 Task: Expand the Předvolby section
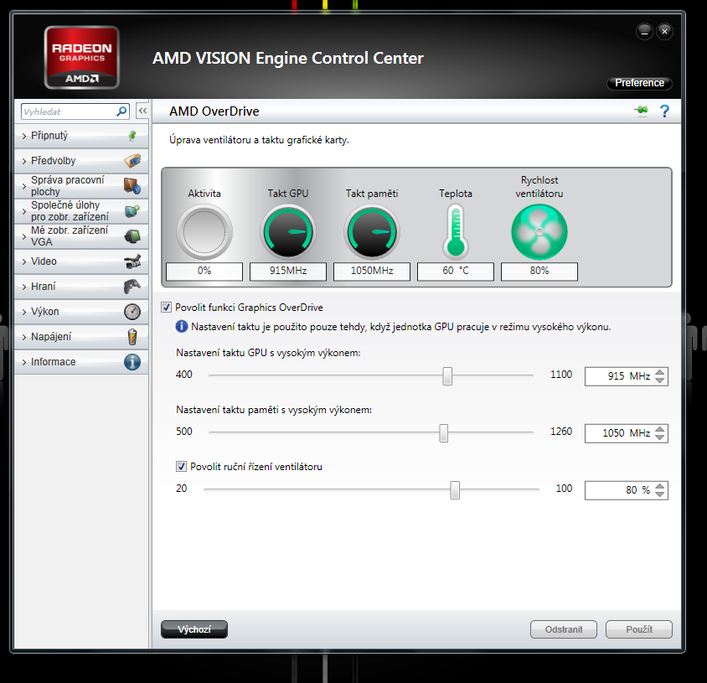81,161
